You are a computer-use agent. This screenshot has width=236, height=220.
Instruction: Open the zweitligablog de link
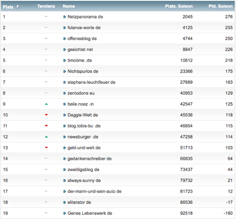click(83, 170)
